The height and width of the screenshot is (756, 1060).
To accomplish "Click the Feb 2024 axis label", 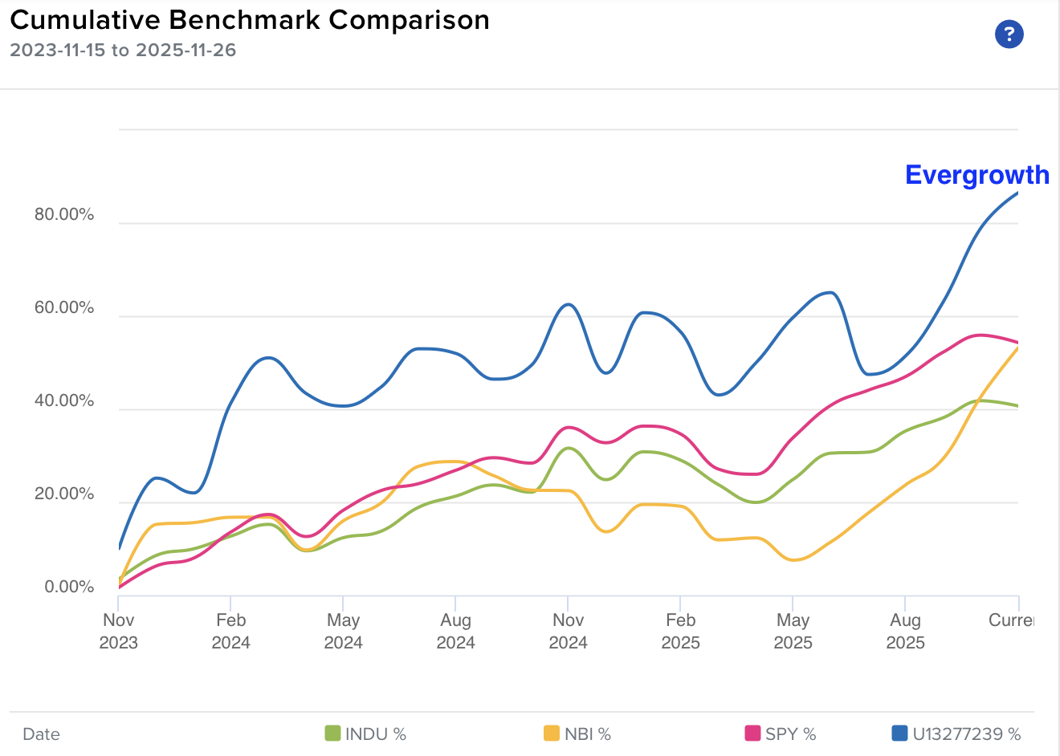I will click(x=231, y=631).
